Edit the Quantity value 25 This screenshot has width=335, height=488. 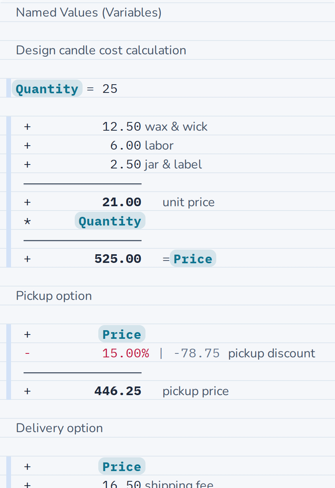click(110, 89)
